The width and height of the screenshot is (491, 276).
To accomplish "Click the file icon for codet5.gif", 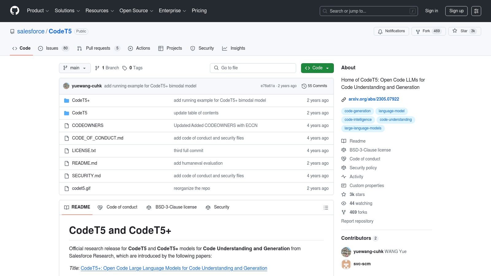I will tap(67, 189).
